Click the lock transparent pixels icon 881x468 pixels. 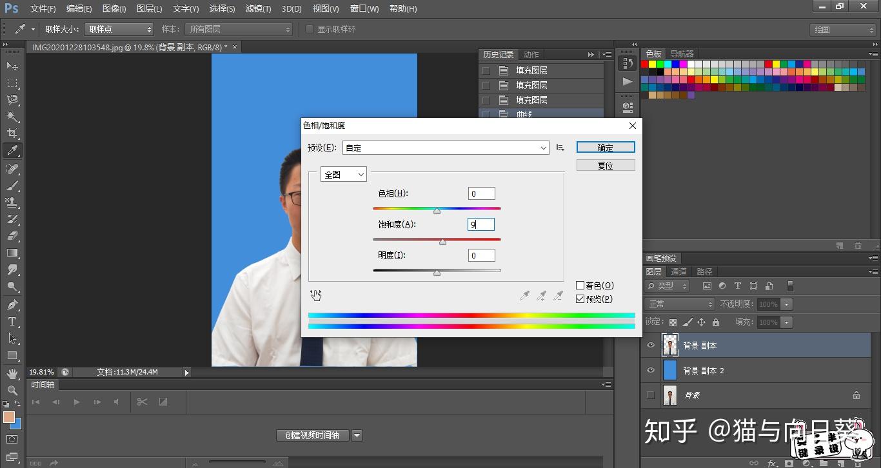click(673, 322)
